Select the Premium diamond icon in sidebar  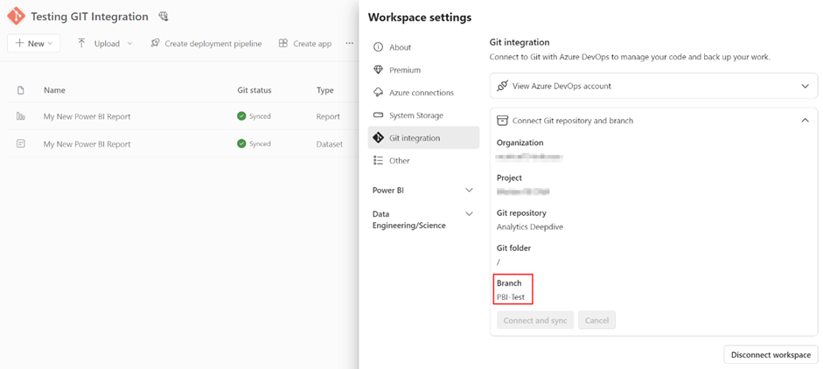378,70
